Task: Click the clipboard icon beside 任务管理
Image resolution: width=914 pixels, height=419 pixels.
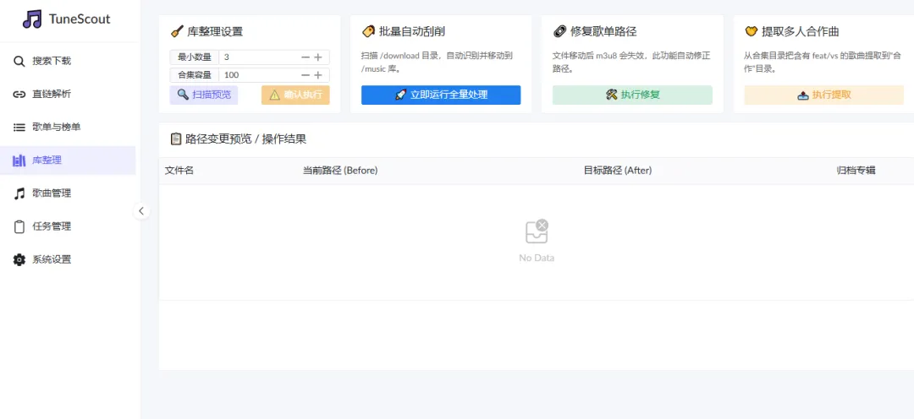Action: coord(19,227)
